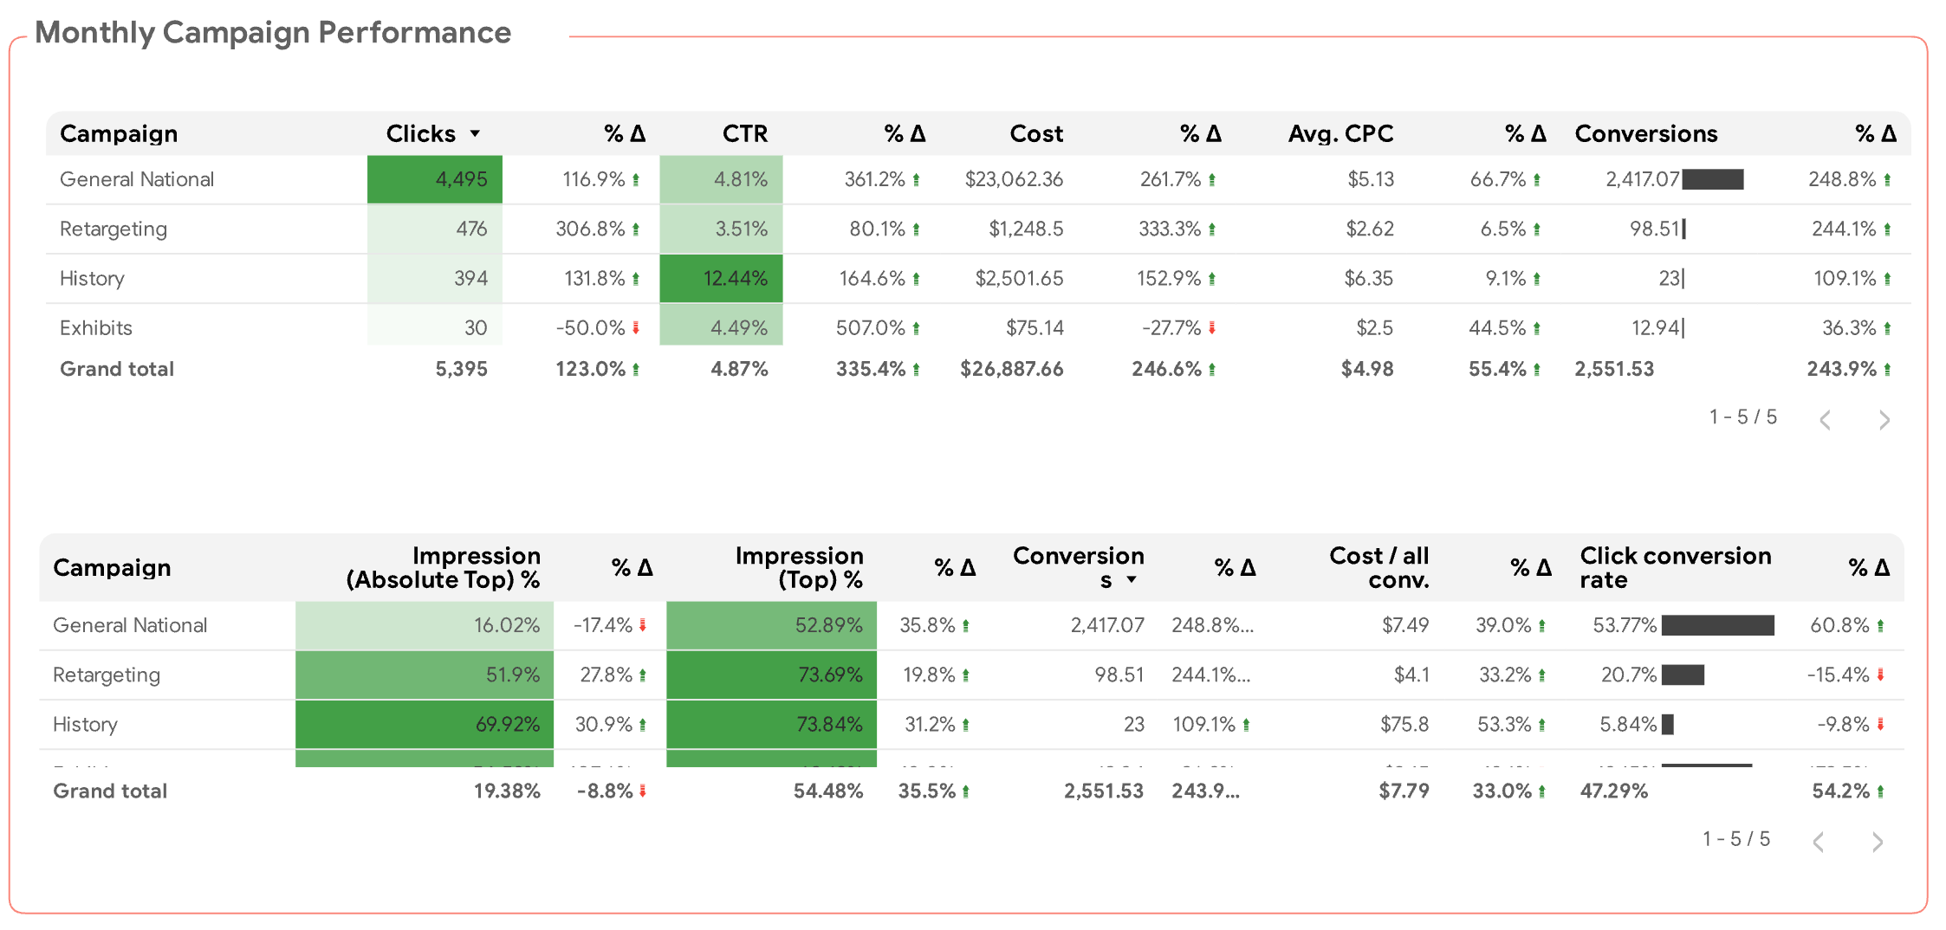
Task: Sort by Impression (Absolute Top) % header
Action: [443, 567]
